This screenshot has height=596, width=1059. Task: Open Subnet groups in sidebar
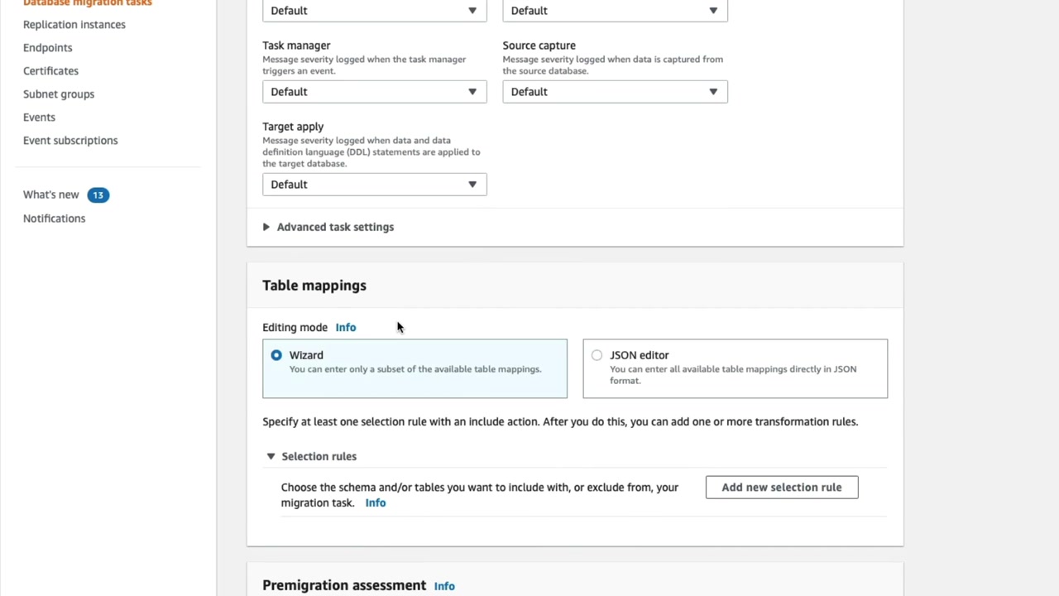[x=59, y=94]
